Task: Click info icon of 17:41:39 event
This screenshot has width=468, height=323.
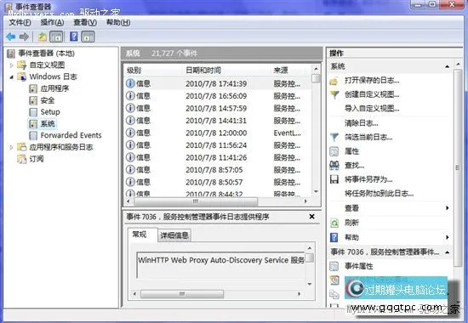Action: (x=130, y=83)
